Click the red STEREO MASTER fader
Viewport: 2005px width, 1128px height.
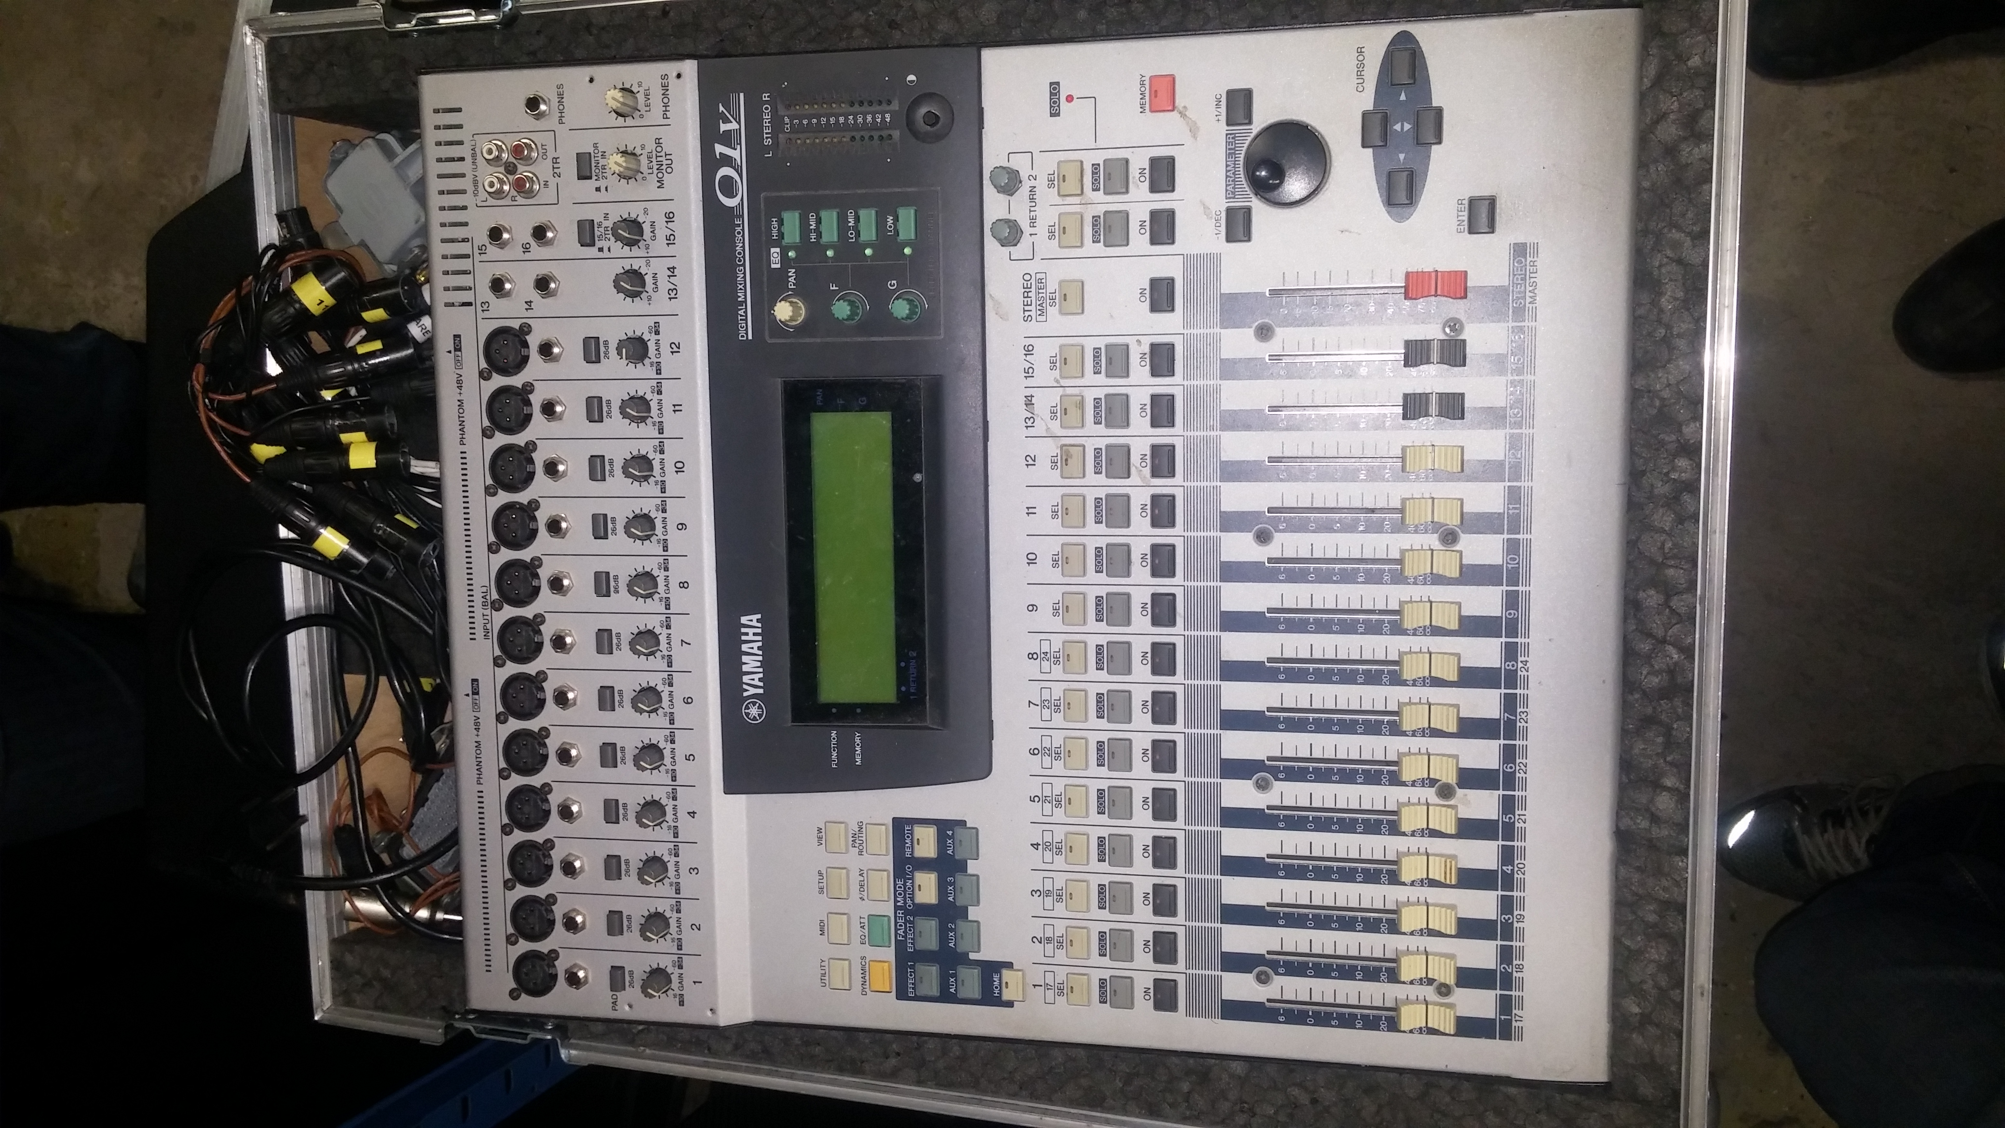pos(1435,284)
